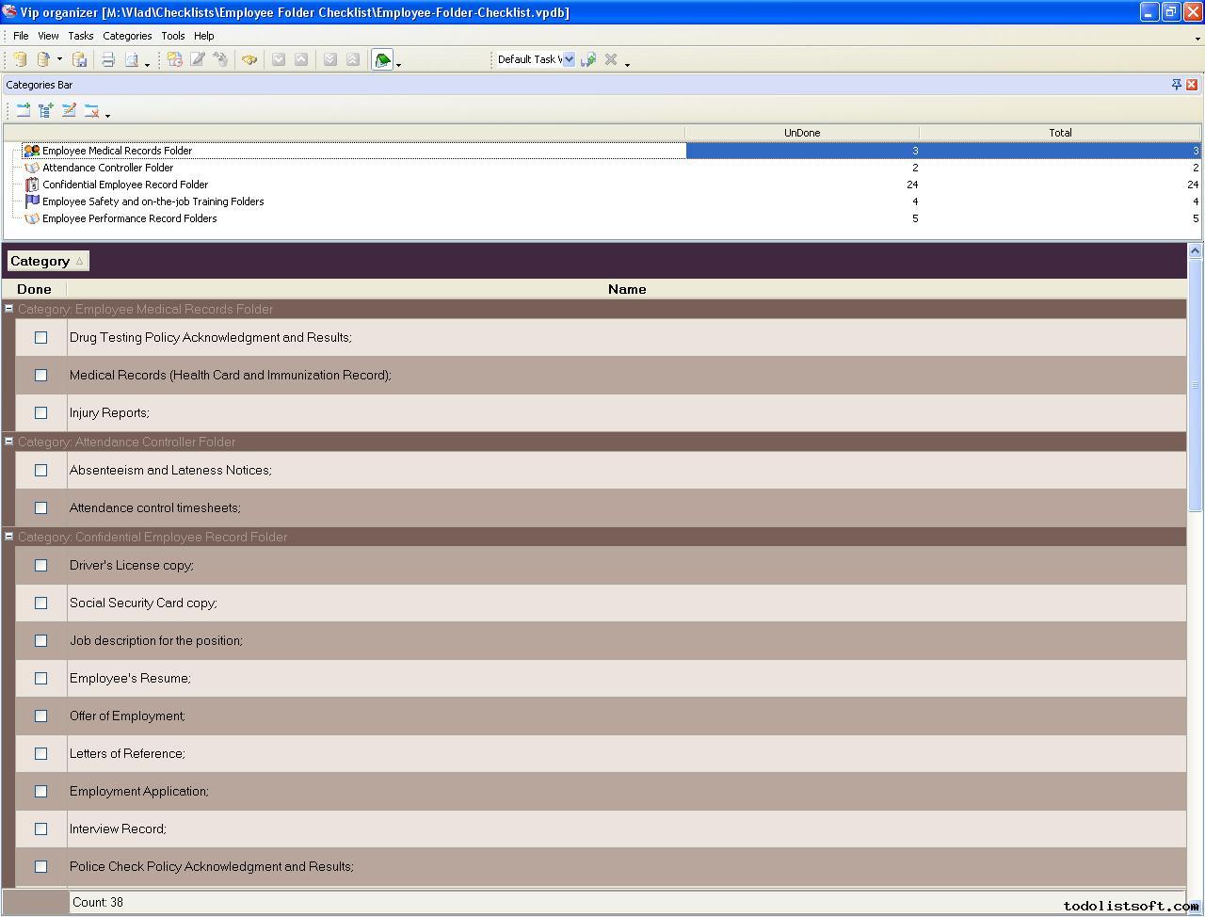Click the Name column header
This screenshot has width=1205, height=917.
tap(626, 289)
